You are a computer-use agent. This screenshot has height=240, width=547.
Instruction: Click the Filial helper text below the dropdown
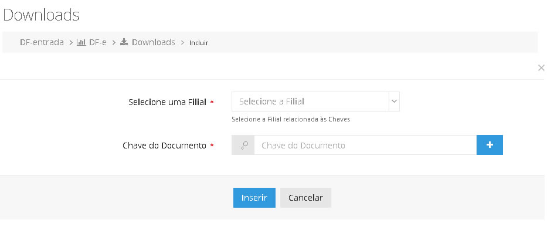click(x=291, y=119)
